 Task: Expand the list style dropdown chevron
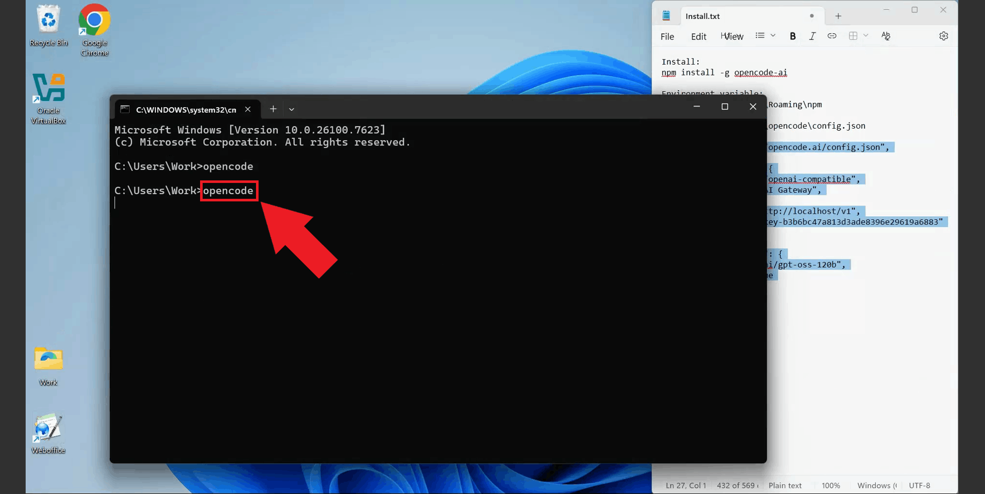click(x=772, y=36)
